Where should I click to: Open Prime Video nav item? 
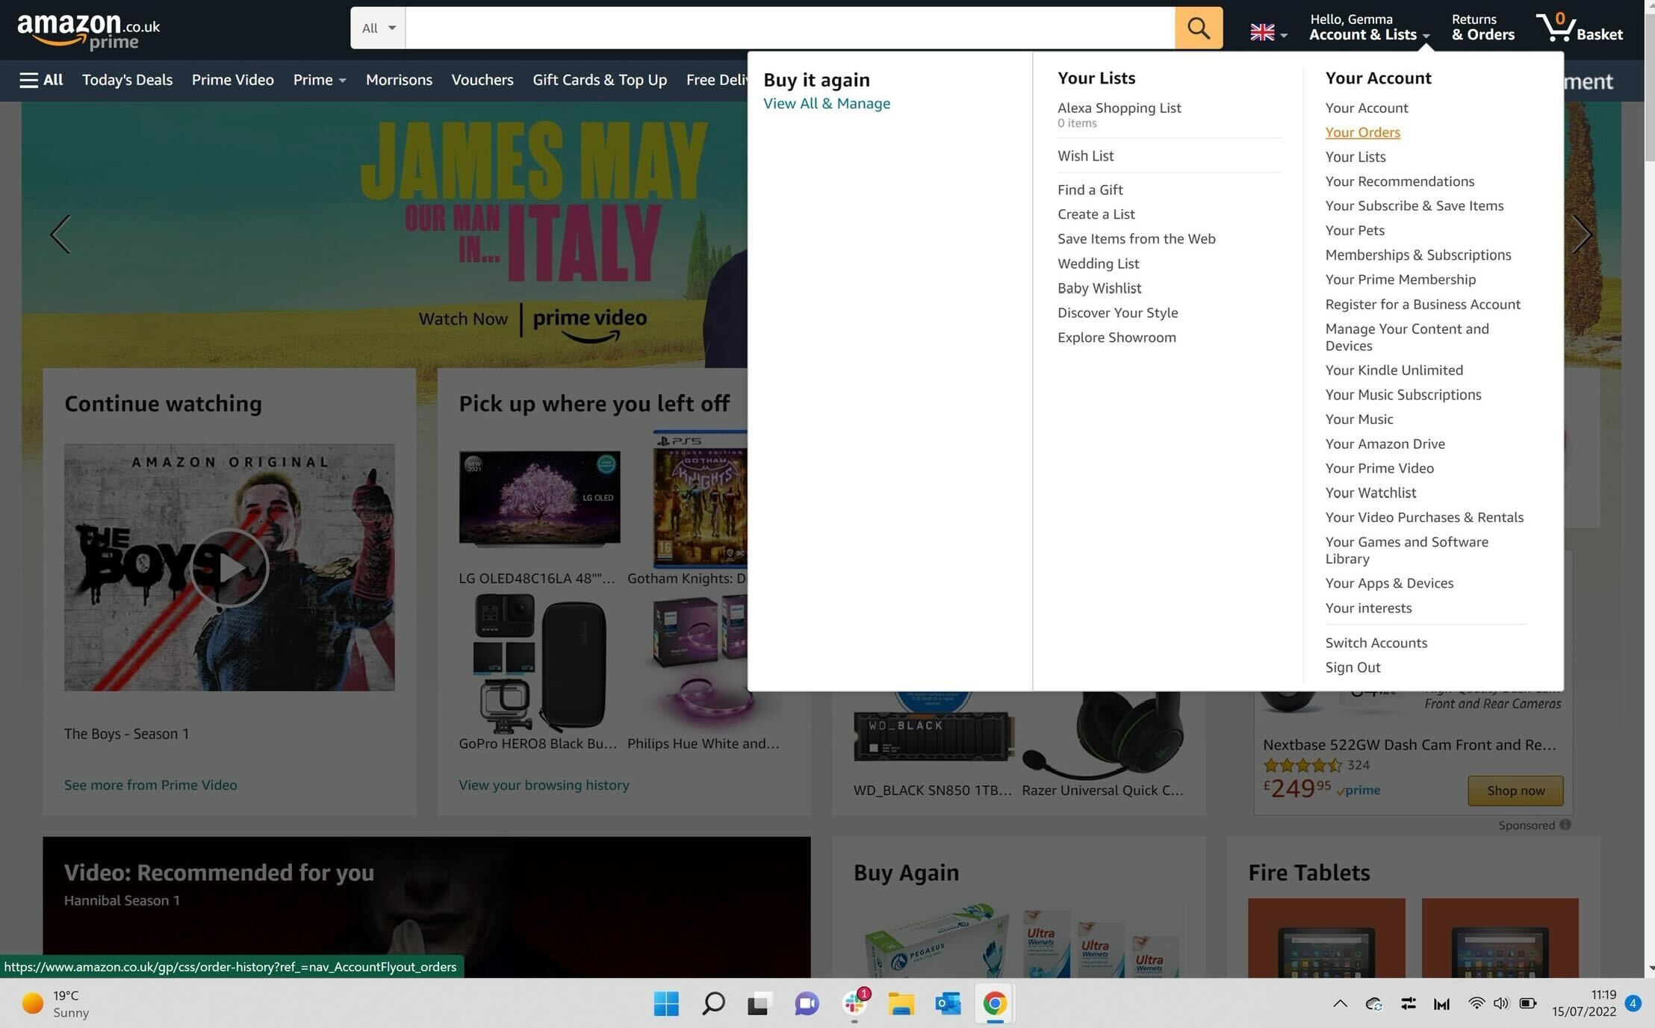point(232,80)
